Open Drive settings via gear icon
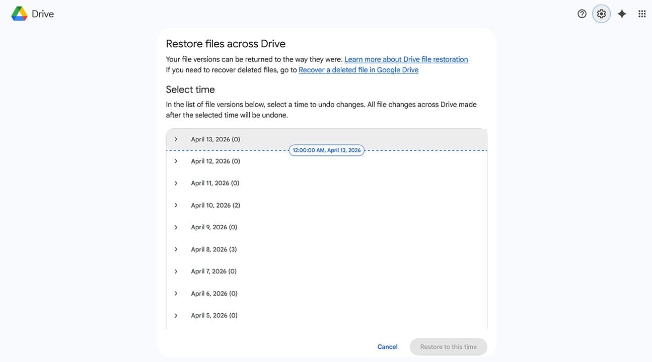652x362 pixels. (x=601, y=13)
